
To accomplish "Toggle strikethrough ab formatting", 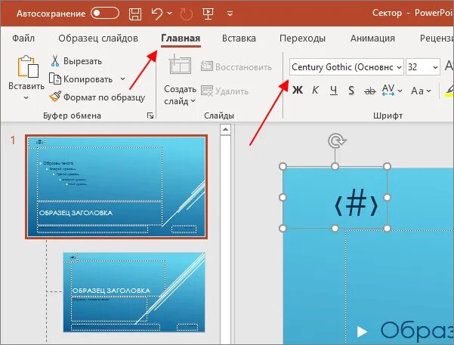I will click(369, 91).
